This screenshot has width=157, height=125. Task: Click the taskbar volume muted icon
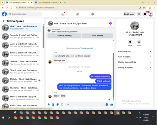coord(140,117)
